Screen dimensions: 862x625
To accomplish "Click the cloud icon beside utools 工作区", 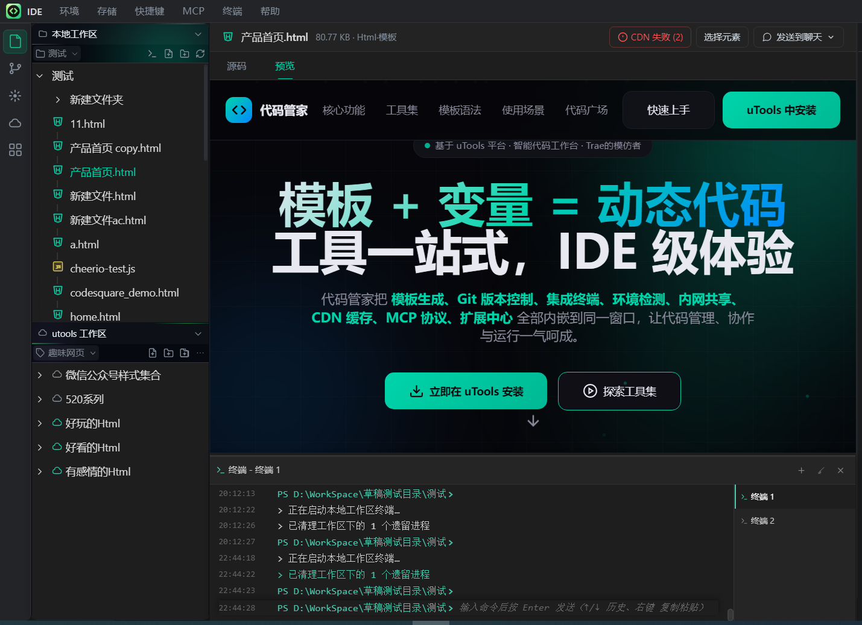I will 43,333.
